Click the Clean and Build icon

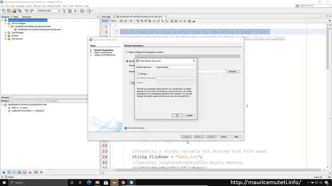point(70,11)
